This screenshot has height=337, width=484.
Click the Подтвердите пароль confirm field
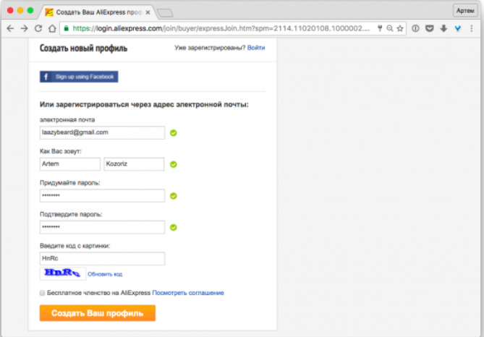click(x=102, y=227)
